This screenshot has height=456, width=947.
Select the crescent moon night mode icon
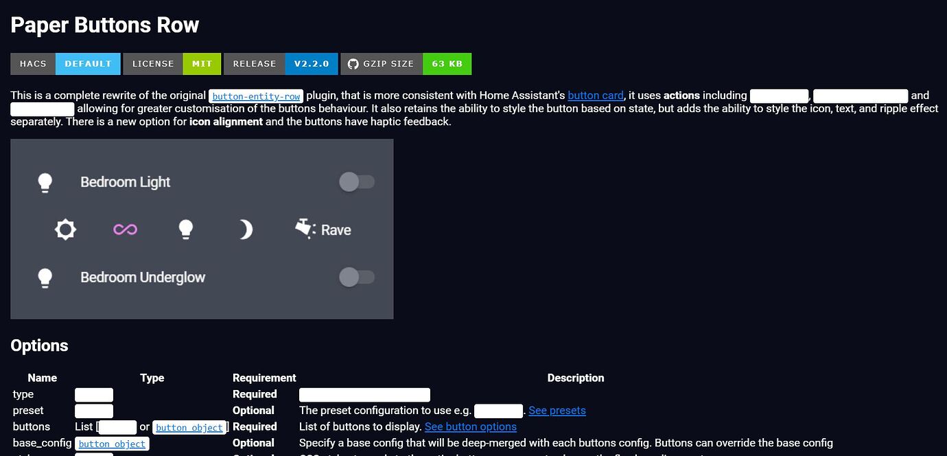click(x=245, y=229)
